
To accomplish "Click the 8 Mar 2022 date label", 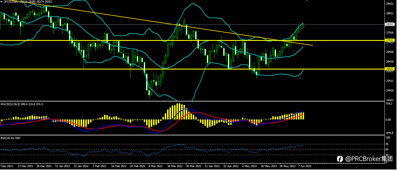I will (x=155, y=166).
